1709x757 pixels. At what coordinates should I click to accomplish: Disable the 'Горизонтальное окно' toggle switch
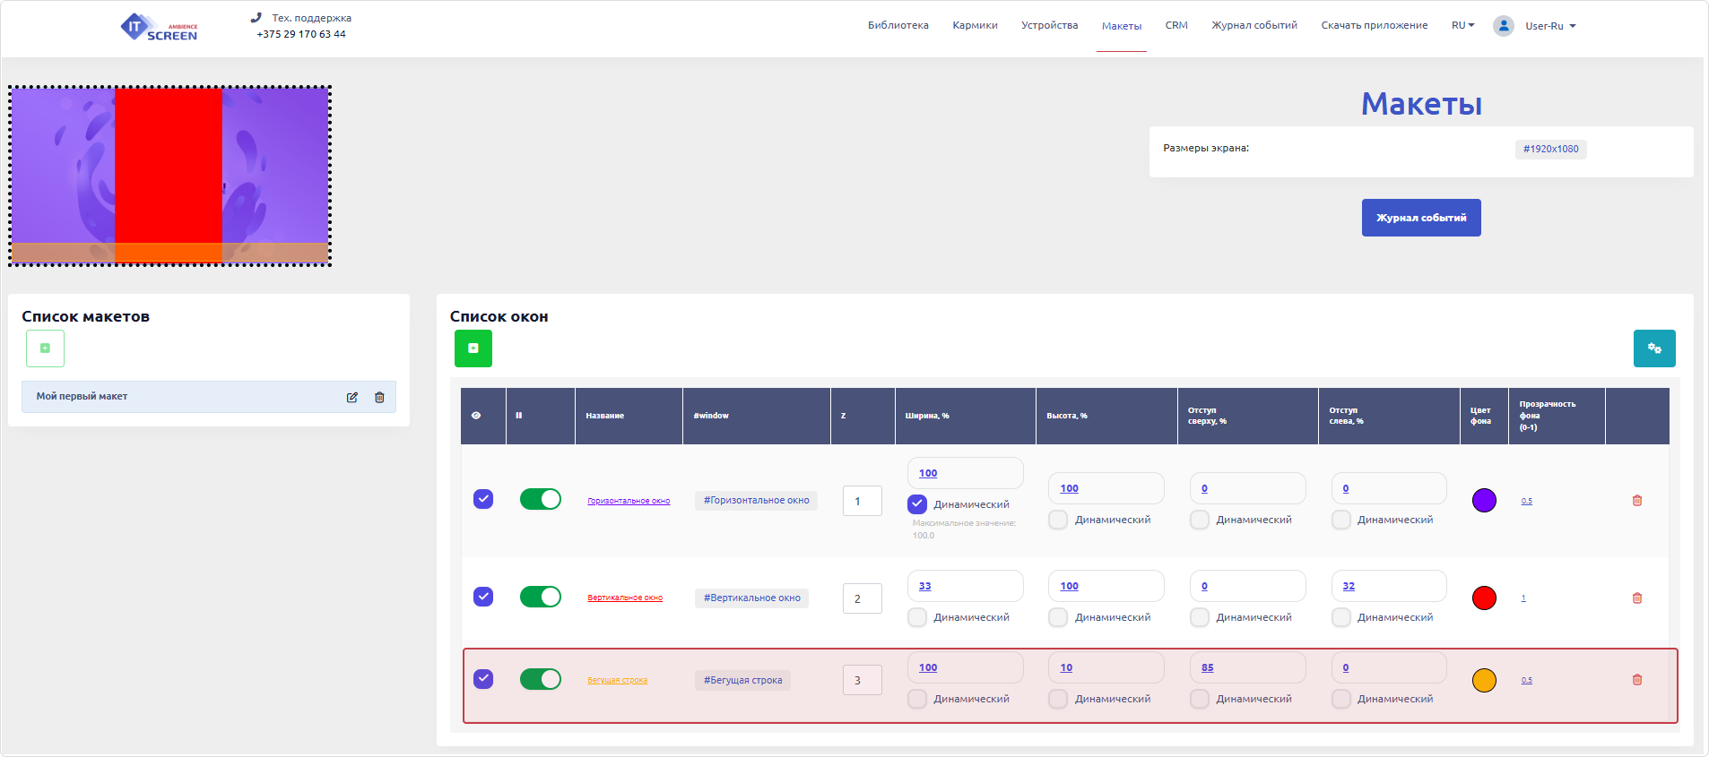(540, 499)
